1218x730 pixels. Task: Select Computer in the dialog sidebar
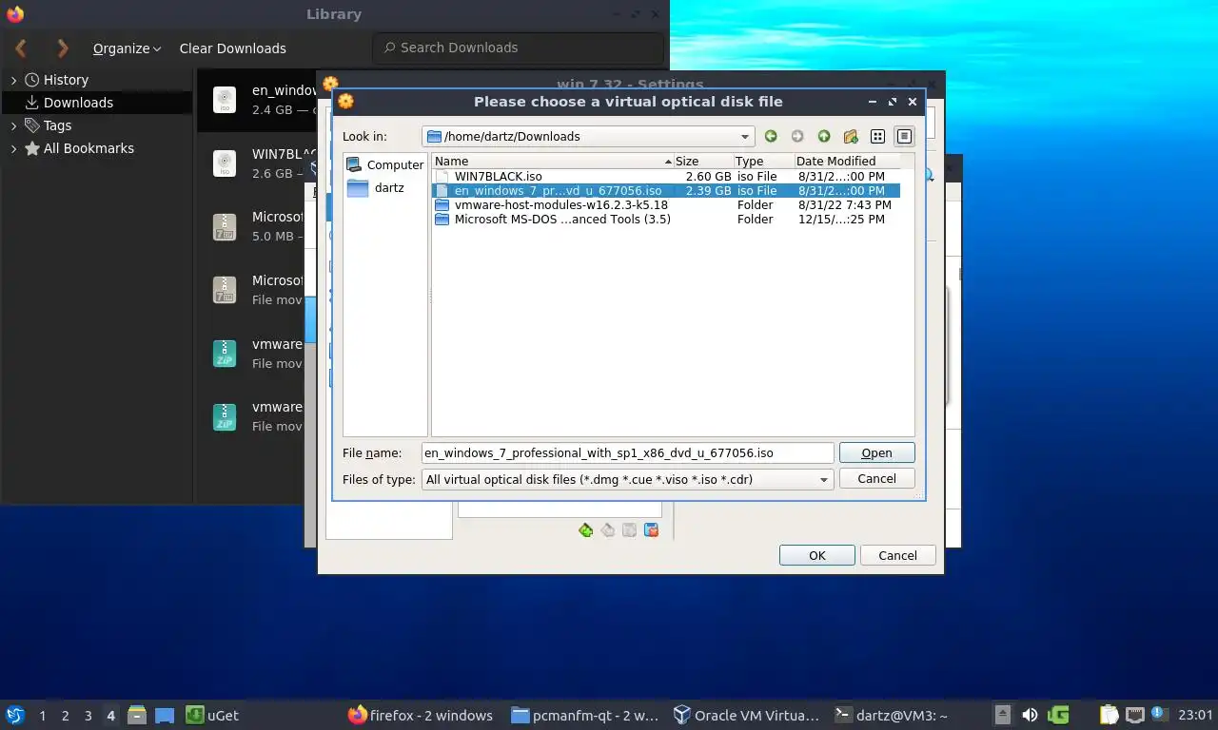[384, 164]
